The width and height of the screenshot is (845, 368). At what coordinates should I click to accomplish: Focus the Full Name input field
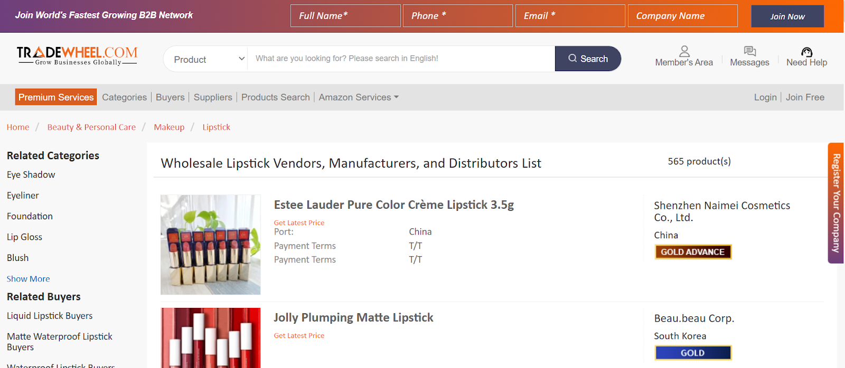pos(345,16)
